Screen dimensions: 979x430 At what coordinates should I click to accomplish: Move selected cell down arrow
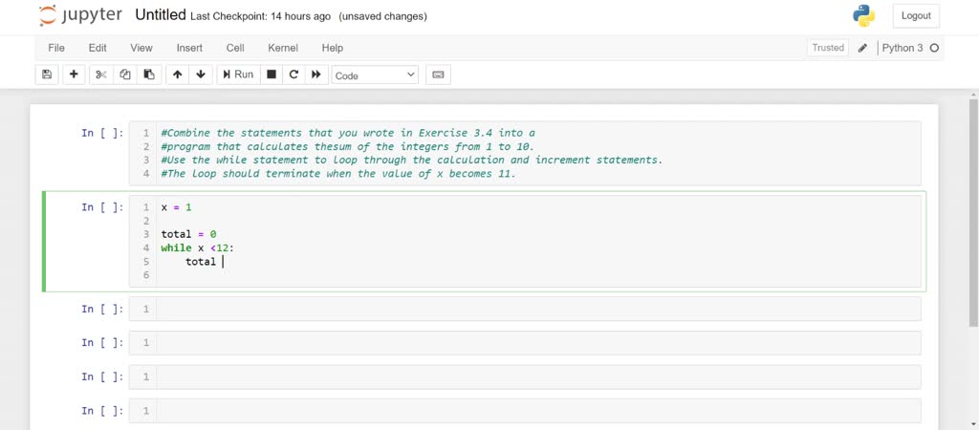(x=201, y=75)
